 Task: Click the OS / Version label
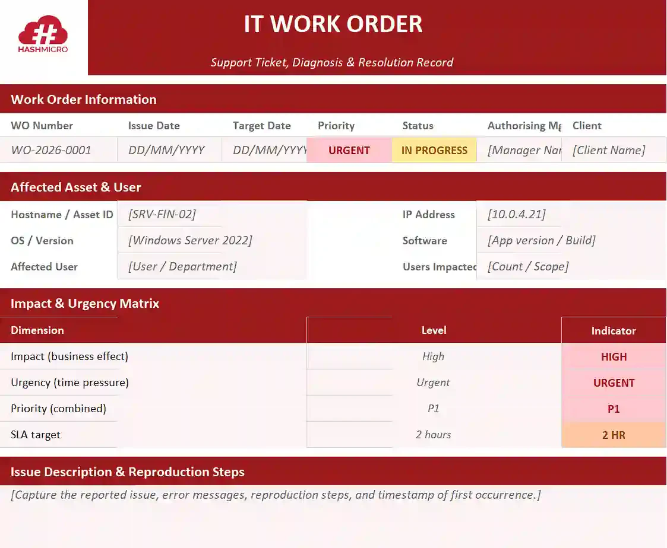[42, 240]
